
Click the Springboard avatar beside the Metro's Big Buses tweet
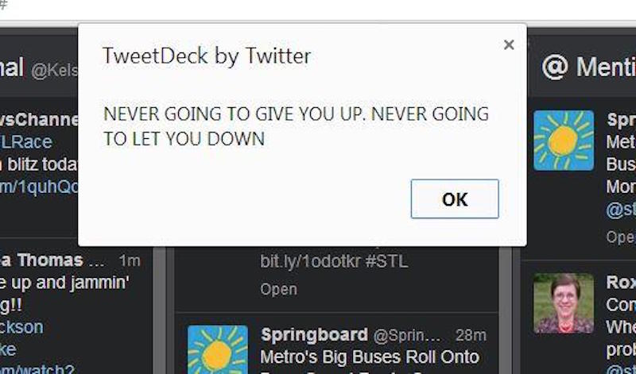(x=217, y=349)
